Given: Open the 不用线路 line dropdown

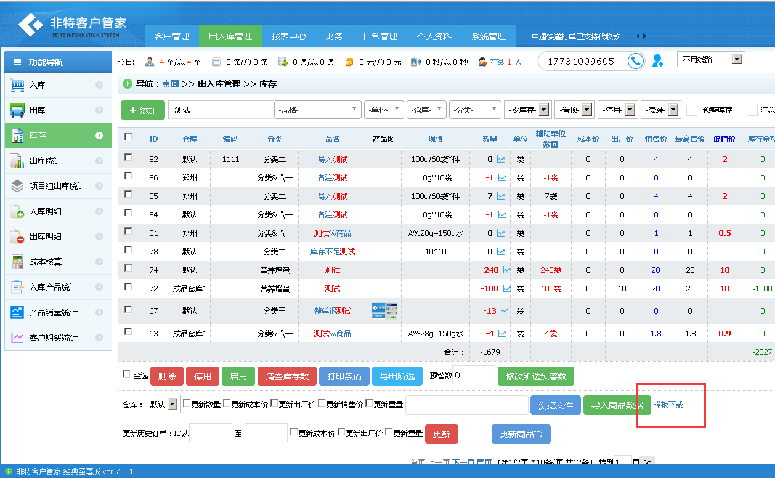Looking at the screenshot, I should (710, 60).
